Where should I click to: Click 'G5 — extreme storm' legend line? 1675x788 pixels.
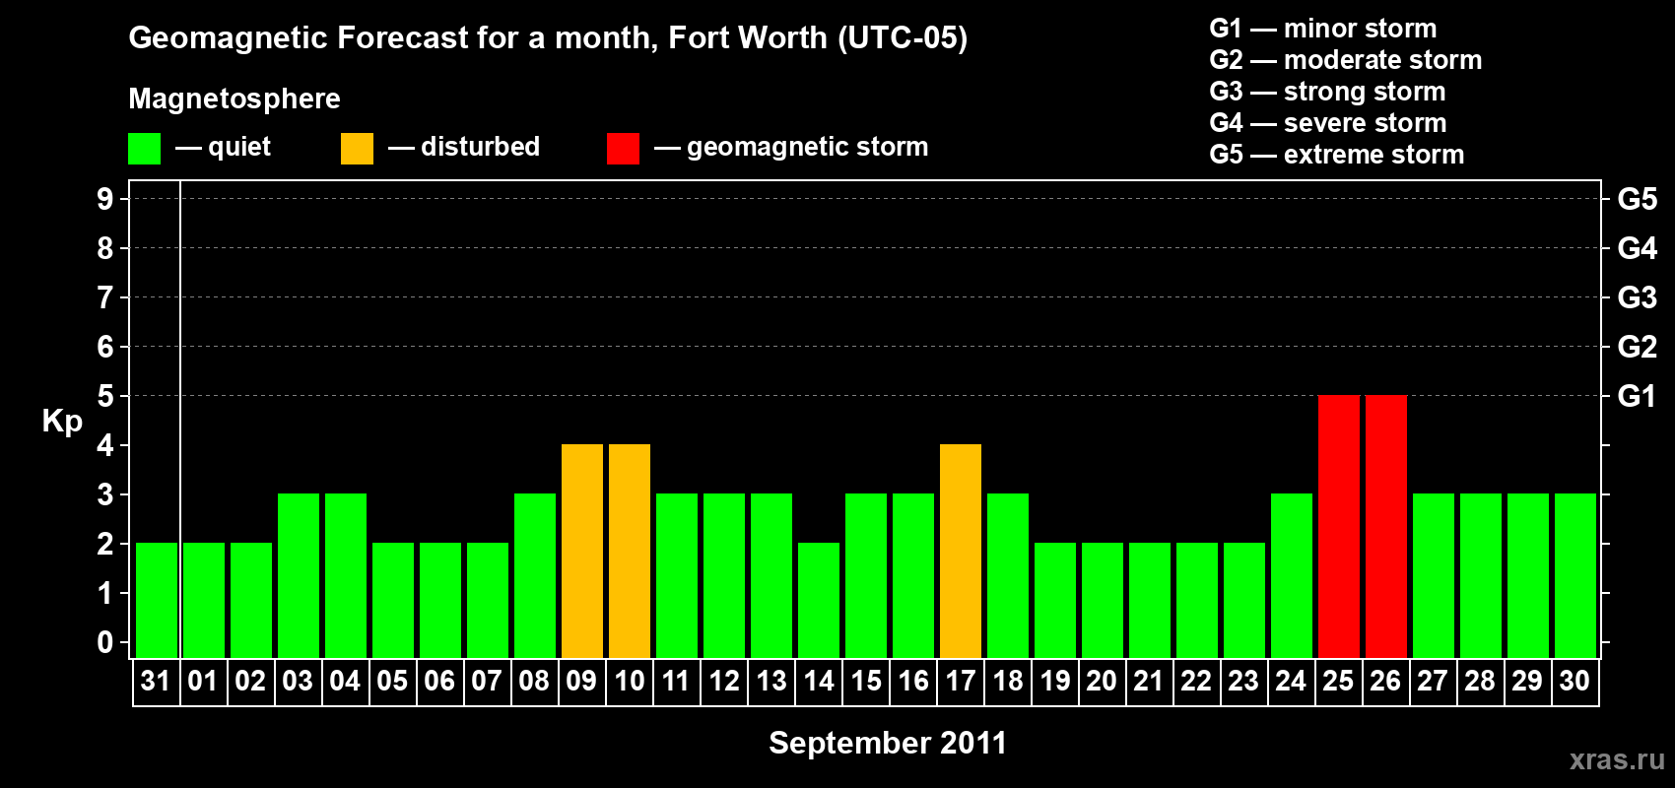coord(1337,155)
